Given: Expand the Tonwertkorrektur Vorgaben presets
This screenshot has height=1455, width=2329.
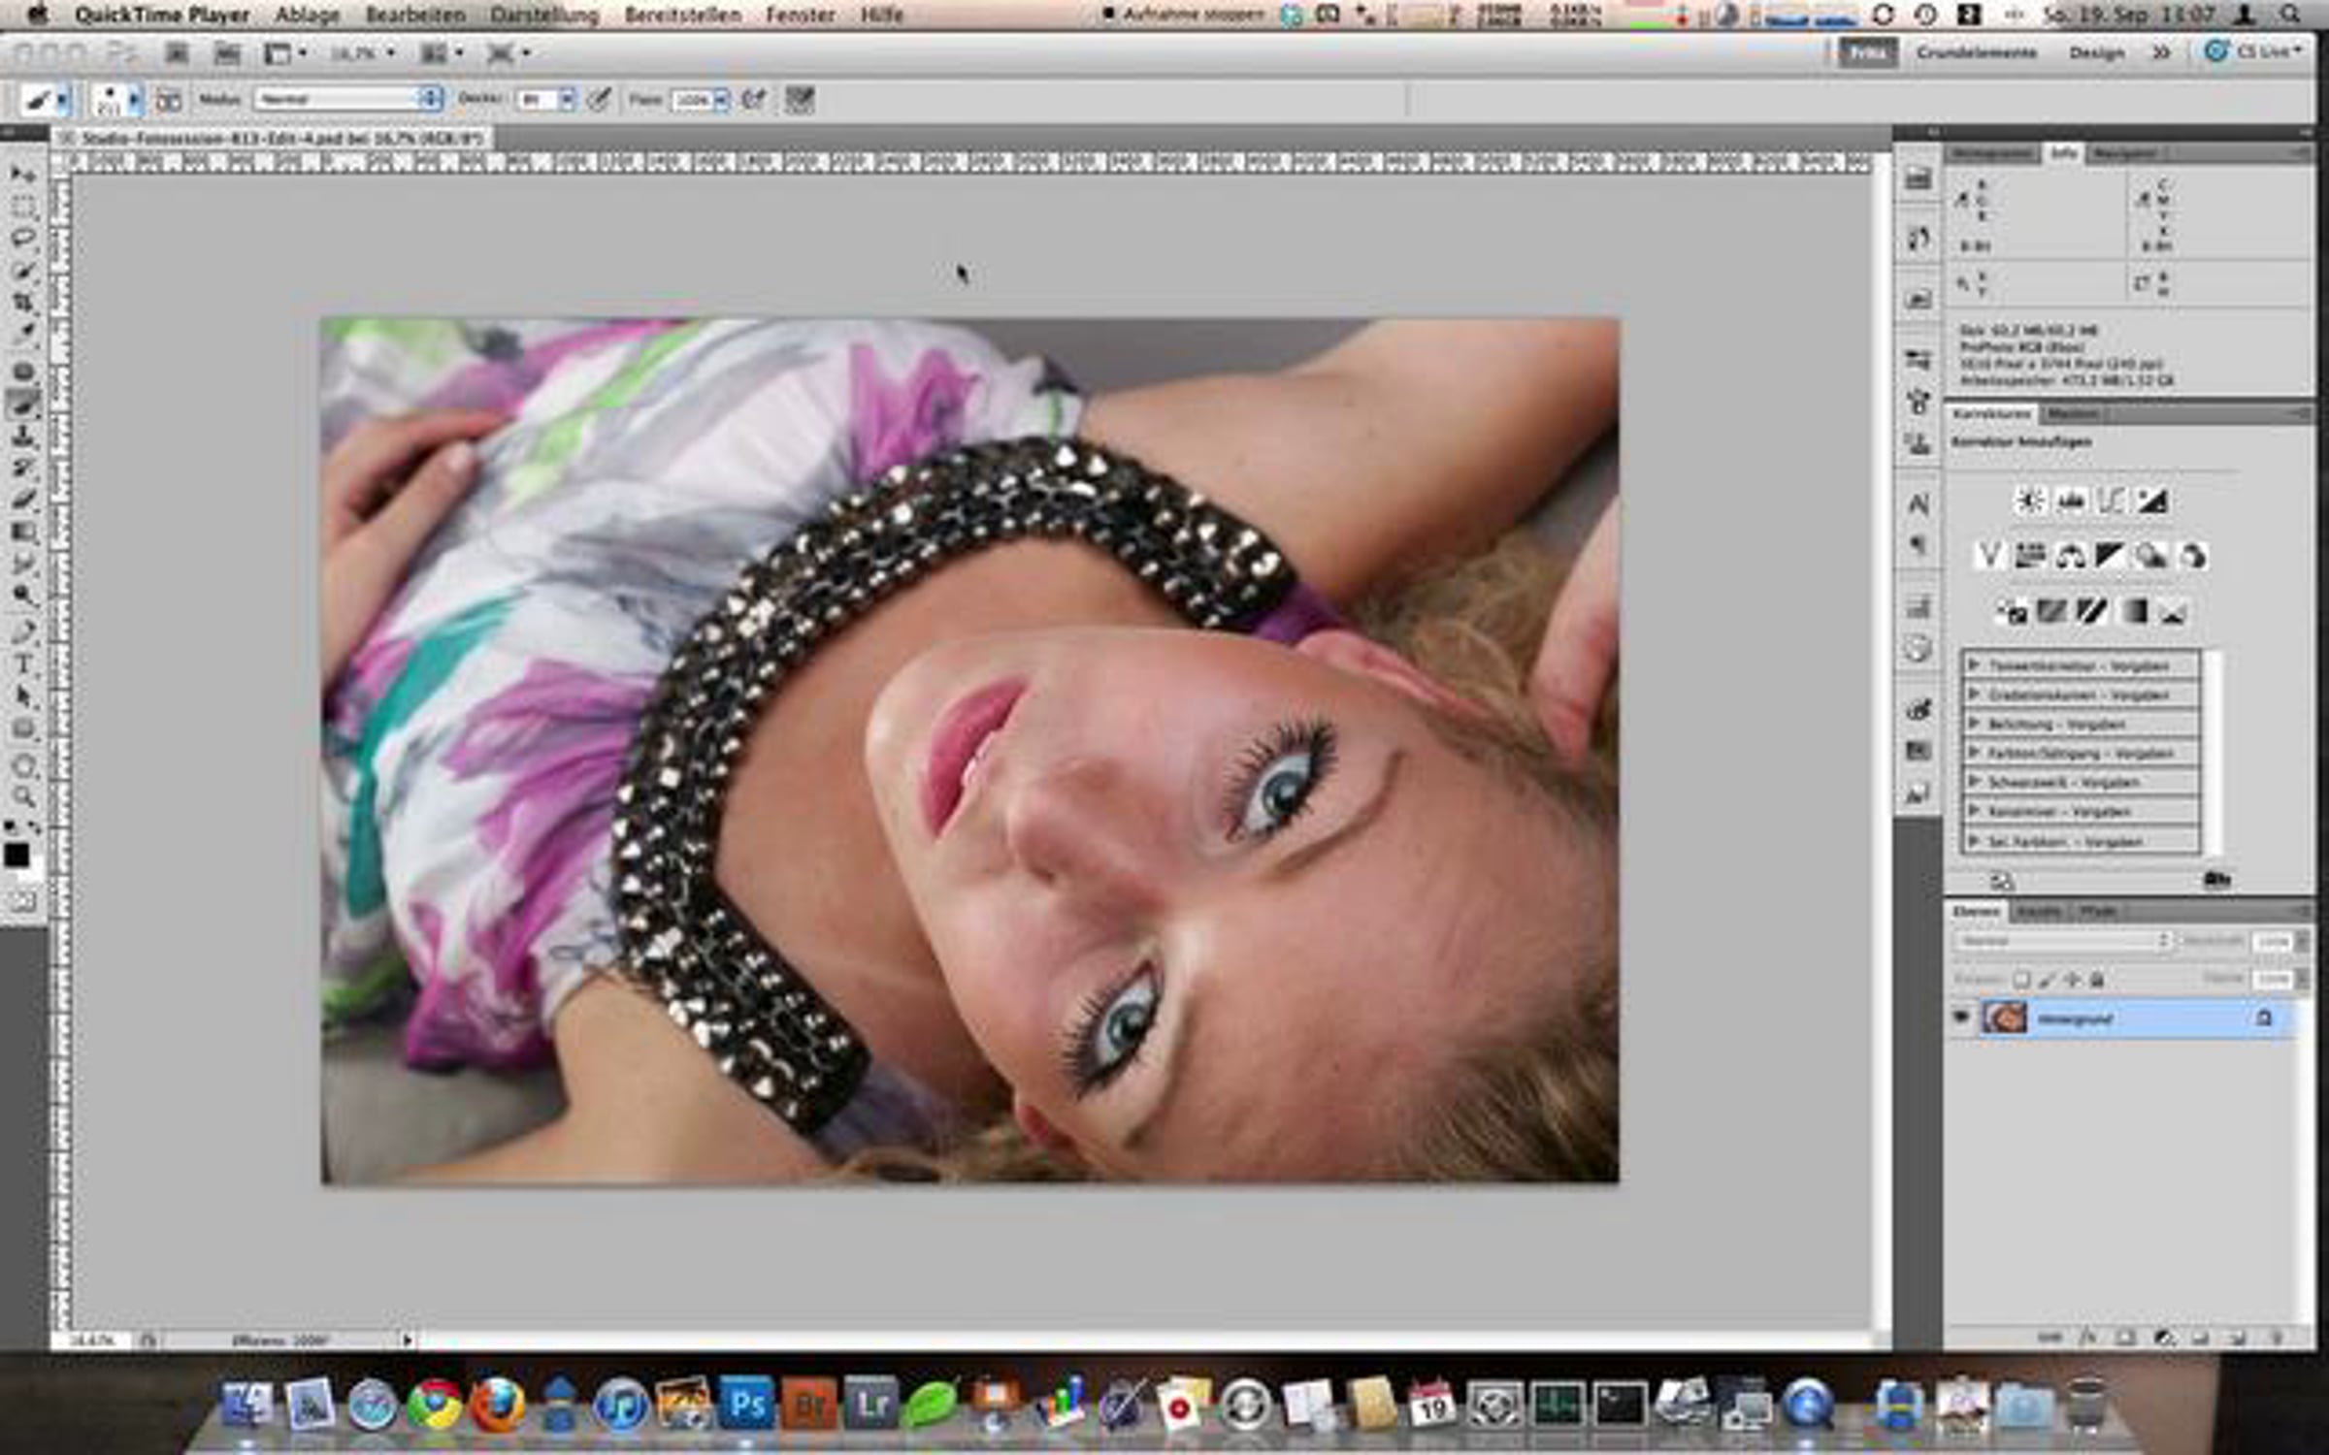Looking at the screenshot, I should 2081,665.
